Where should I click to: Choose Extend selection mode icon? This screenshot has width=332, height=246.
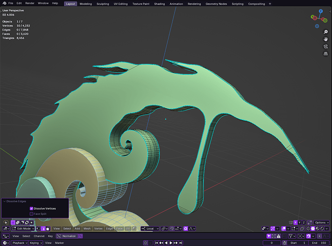[18, 222]
